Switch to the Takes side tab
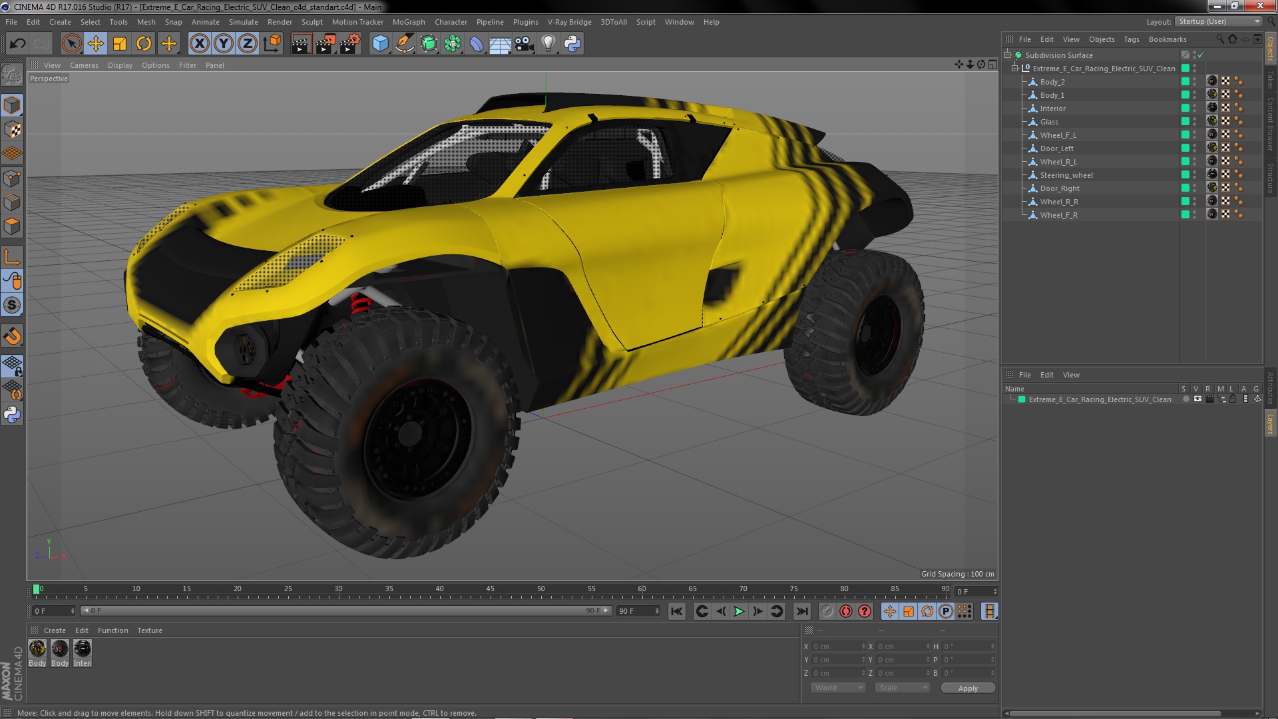 click(x=1270, y=80)
